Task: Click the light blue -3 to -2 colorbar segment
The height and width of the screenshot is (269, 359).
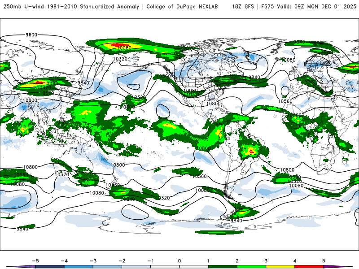Action: tap(107, 267)
